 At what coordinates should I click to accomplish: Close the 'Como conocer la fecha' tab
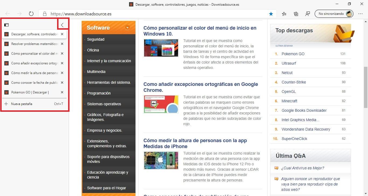tap(62, 83)
